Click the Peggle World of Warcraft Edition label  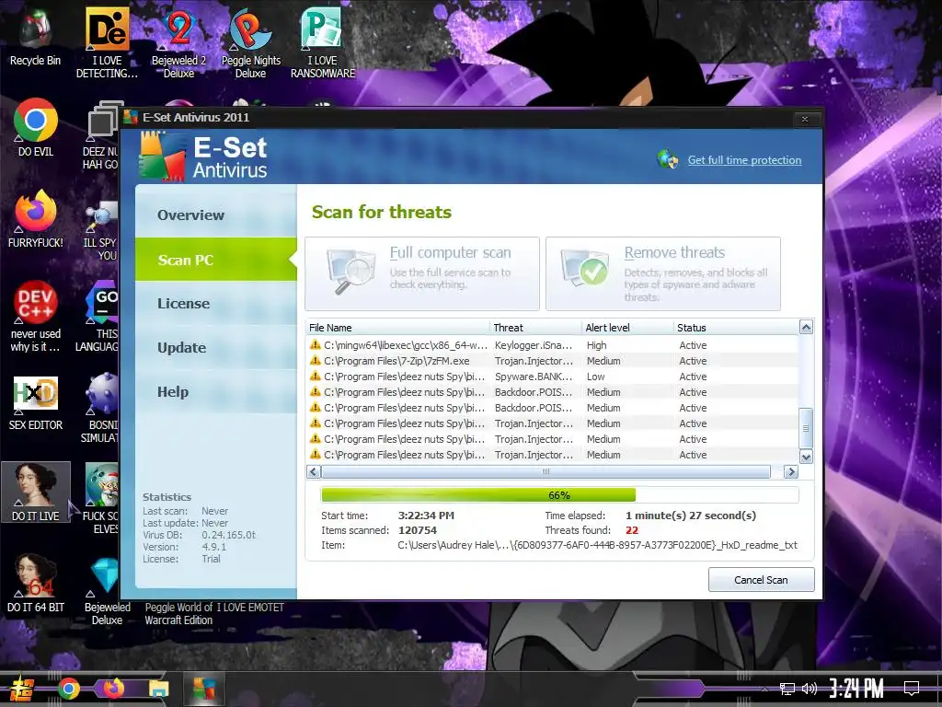click(x=178, y=614)
